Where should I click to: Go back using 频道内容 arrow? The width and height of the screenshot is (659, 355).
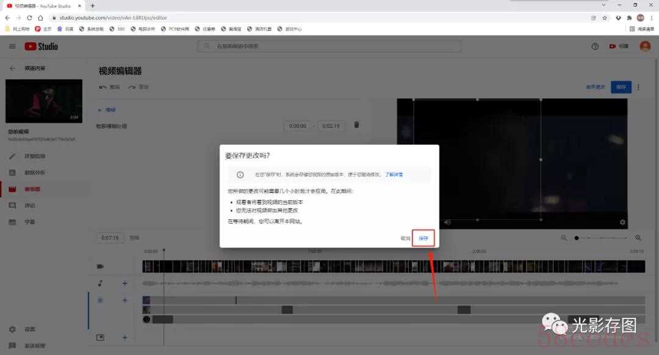pyautogui.click(x=12, y=68)
